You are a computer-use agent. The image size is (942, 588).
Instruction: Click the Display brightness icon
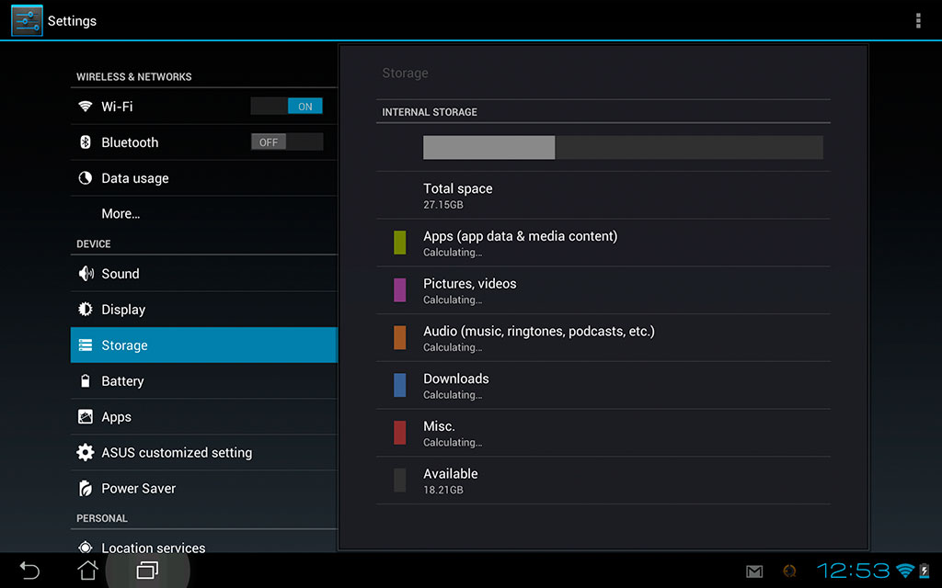pos(86,310)
